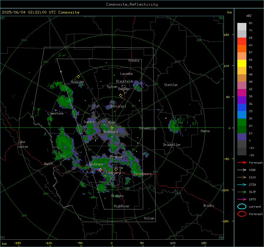Click the magenta 18TS arrow in legend
Viewport: 264px width, 247px height.
click(242, 199)
